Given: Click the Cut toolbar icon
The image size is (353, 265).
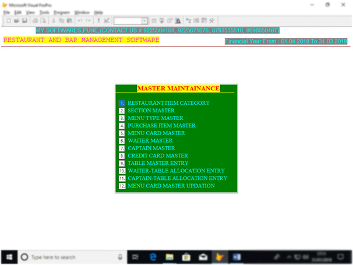Looking at the screenshot, I should [x=54, y=21].
